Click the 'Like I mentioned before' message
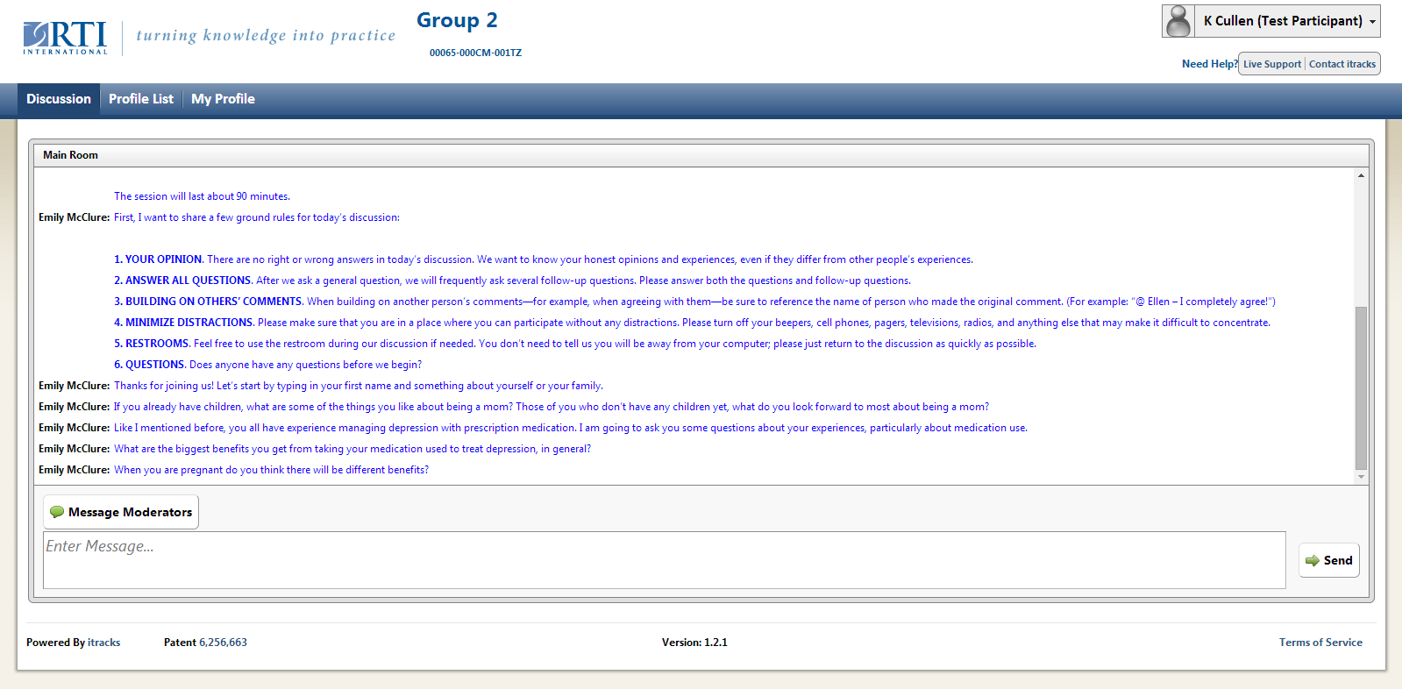The image size is (1402, 689). pyautogui.click(x=571, y=428)
